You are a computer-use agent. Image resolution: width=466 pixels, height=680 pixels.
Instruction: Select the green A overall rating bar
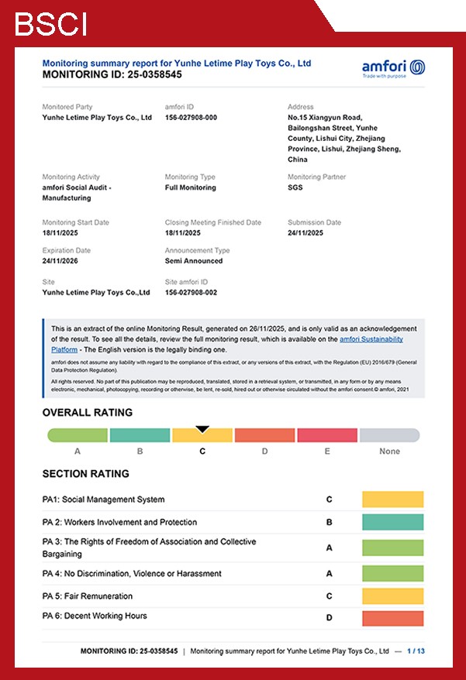78,436
